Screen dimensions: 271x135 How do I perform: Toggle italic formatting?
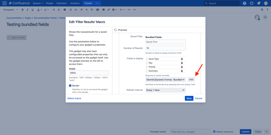(x=27, y=10)
